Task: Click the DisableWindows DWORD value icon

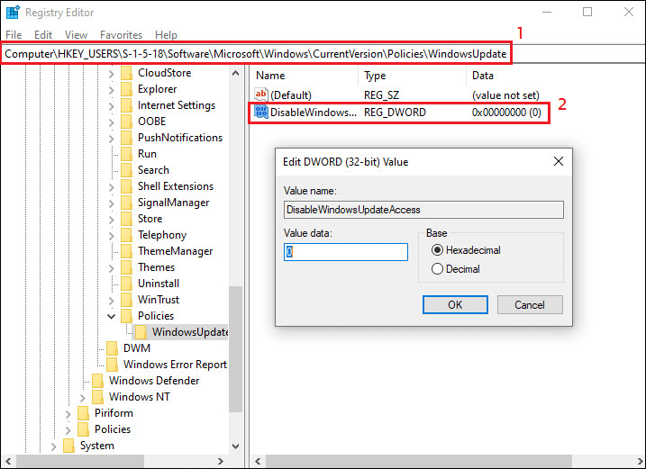Action: click(x=261, y=112)
